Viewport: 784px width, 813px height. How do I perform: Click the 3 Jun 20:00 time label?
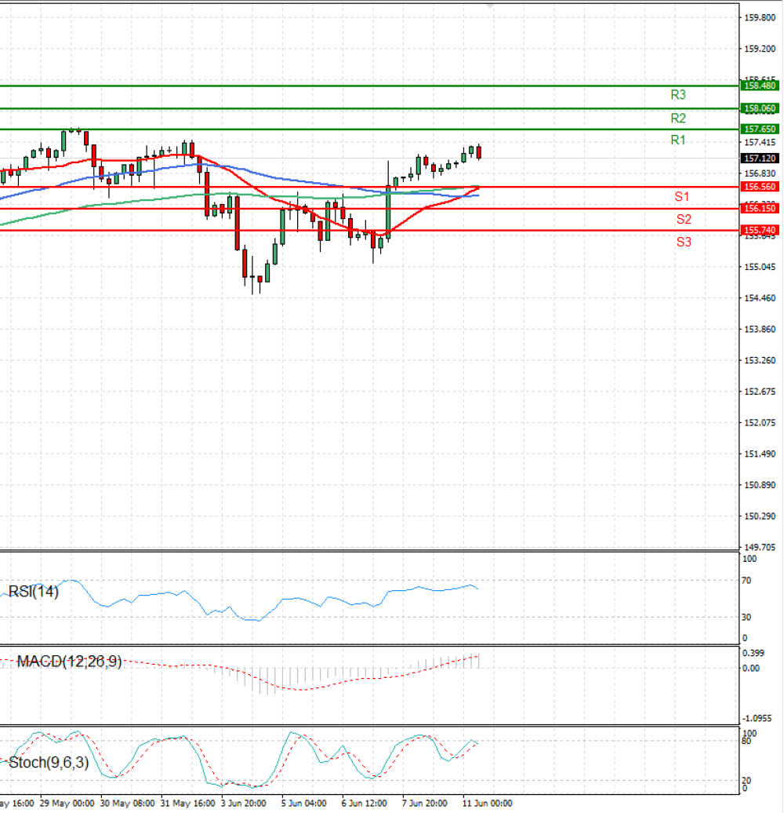coord(243,803)
